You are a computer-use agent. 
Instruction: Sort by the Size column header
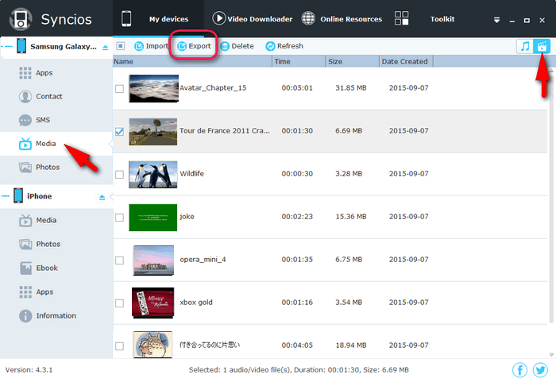point(353,61)
